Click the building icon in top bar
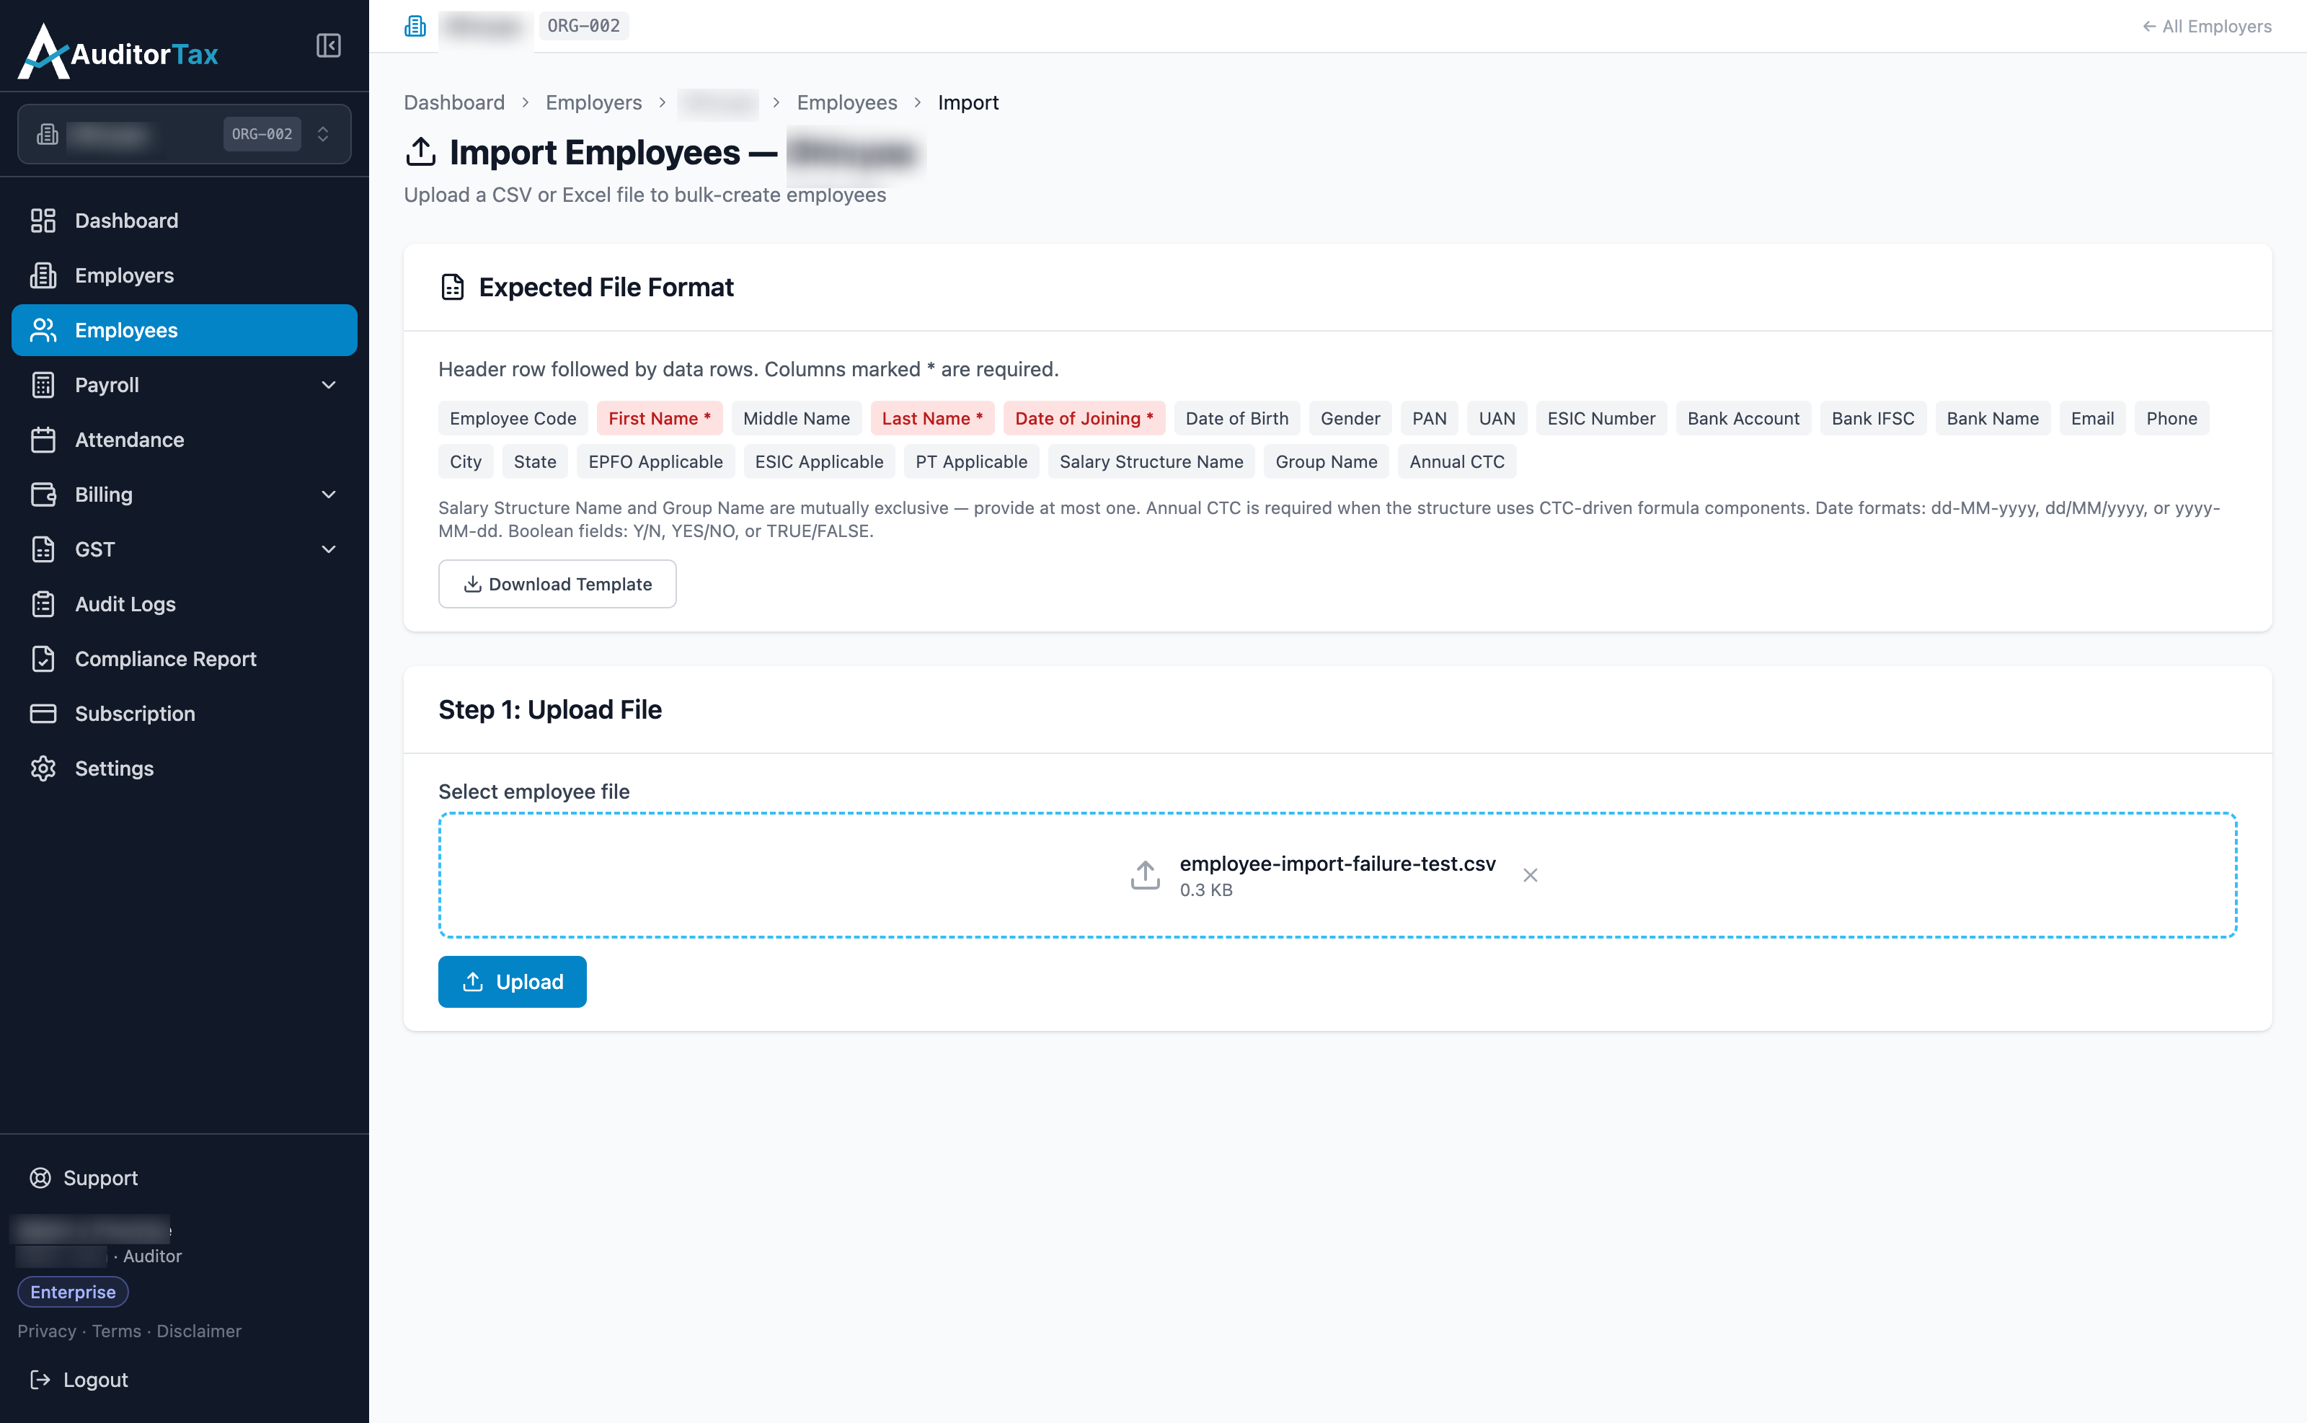 414,25
